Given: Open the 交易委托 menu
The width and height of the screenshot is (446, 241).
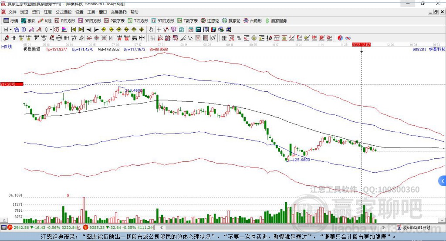Looking at the screenshot, I should coord(118,12).
